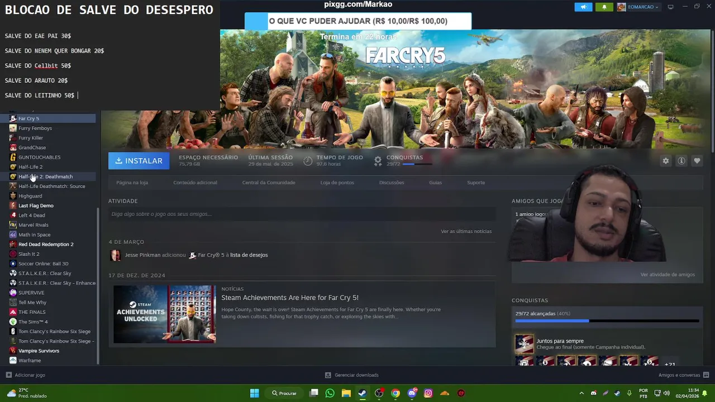The width and height of the screenshot is (715, 402).
Task: Open Google Chrome from the taskbar
Action: (395, 393)
